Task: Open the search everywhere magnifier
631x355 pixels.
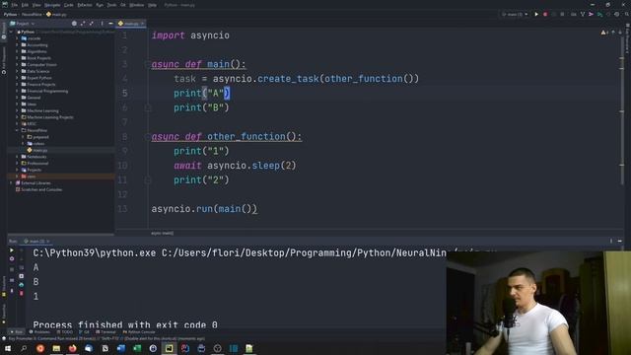Action: coord(627,14)
